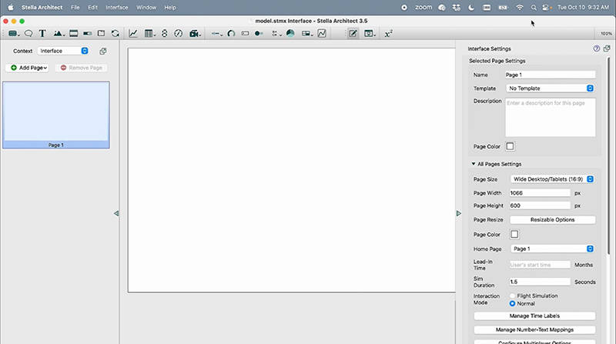The image size is (616, 344).
Task: Open the Template dropdown
Action: tap(550, 89)
